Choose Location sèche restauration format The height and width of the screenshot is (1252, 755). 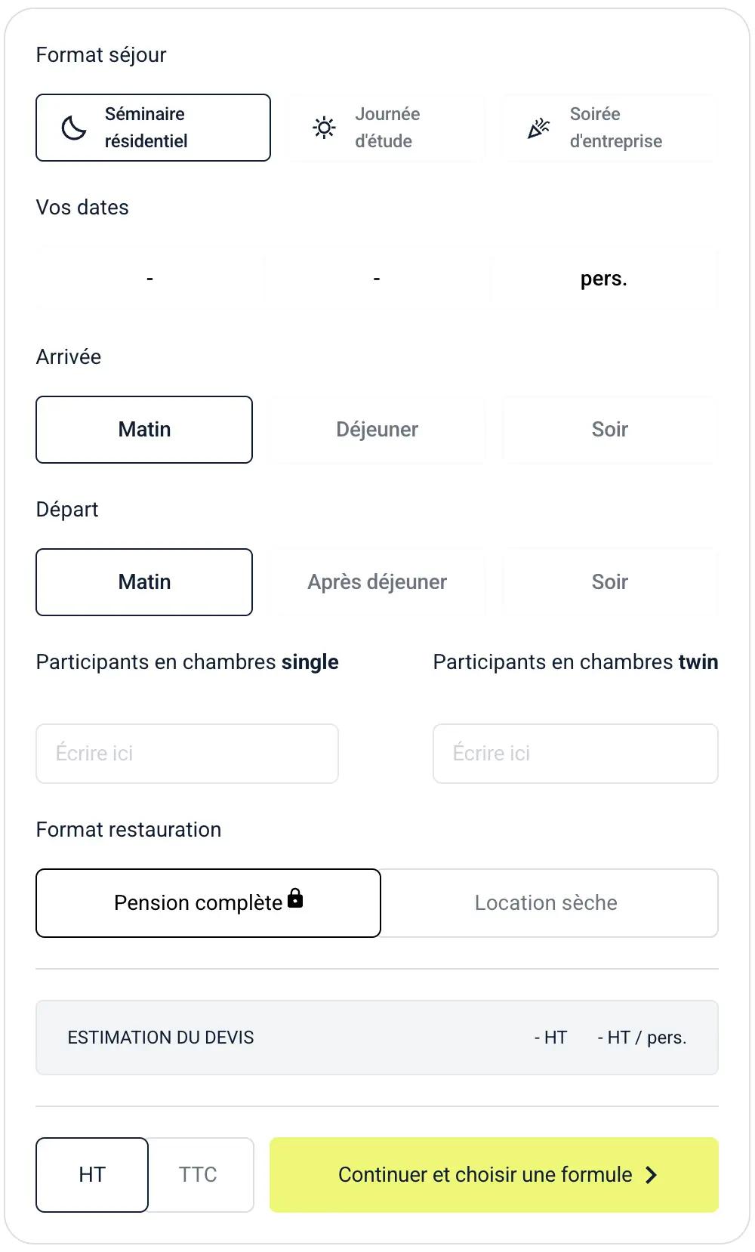coord(545,903)
